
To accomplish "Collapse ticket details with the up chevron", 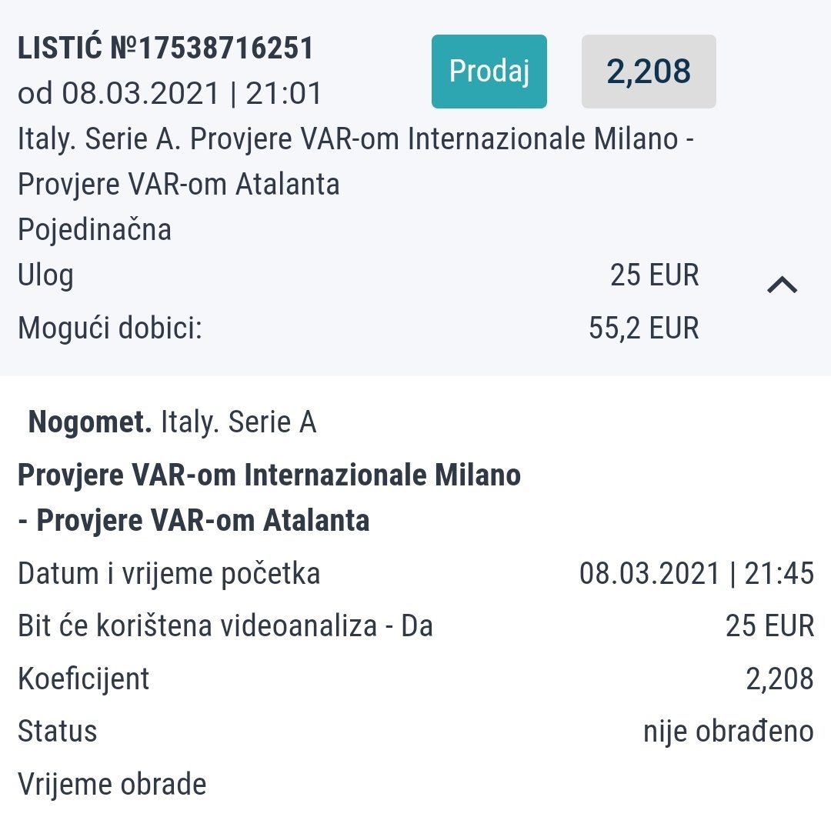I will pos(782,285).
